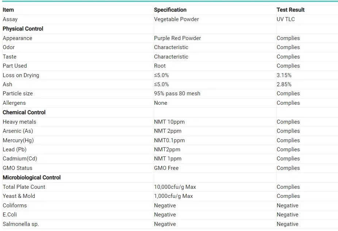Screen dimensions: 338x231
Task: Select the Purple Red Powder cell
Action: click(177, 38)
